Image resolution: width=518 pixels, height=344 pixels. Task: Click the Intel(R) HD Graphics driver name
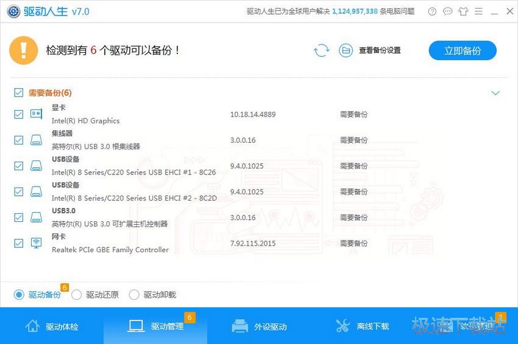85,121
